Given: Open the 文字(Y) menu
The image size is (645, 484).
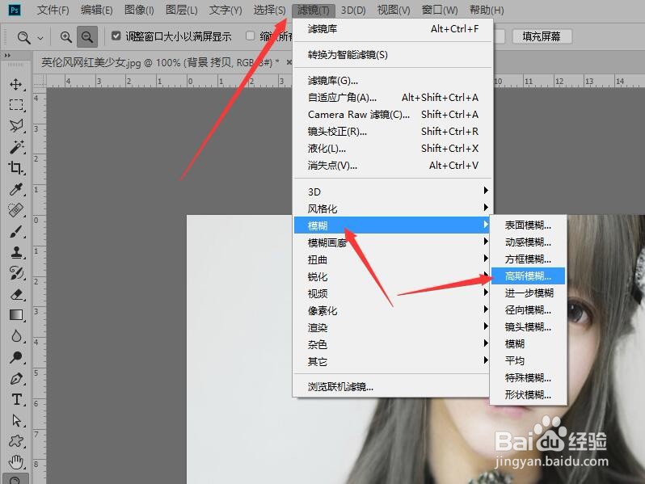Looking at the screenshot, I should point(226,10).
